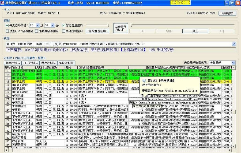
Task: Toggle auto delete after expiry checkbox
Action: (x=36, y=31)
